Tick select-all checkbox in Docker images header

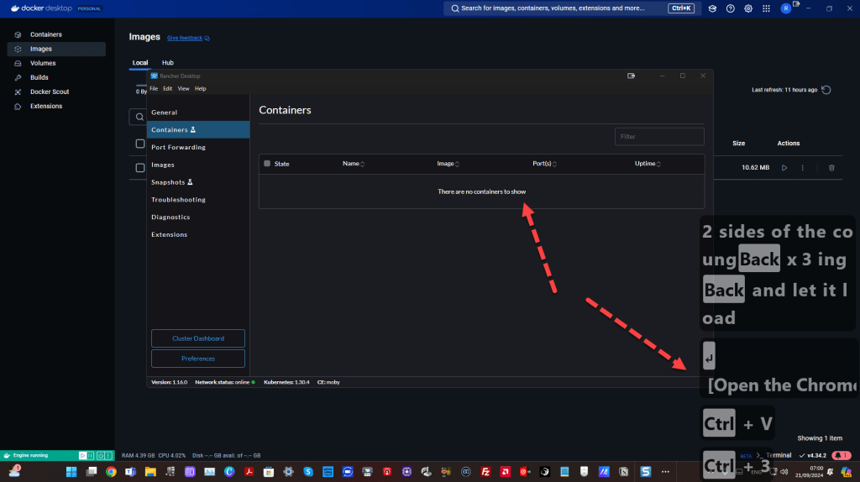pyautogui.click(x=140, y=144)
